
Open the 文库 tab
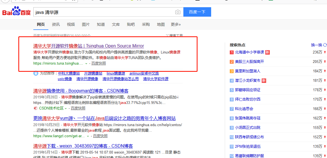click(116, 25)
